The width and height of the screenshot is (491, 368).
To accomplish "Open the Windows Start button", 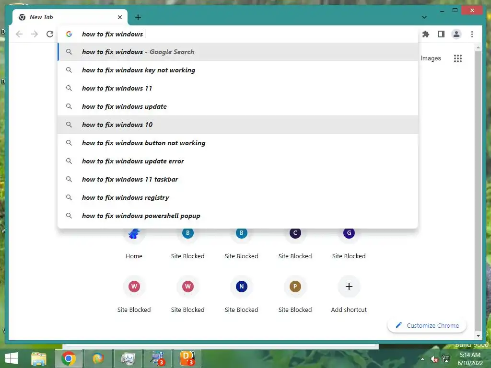I will (12, 358).
